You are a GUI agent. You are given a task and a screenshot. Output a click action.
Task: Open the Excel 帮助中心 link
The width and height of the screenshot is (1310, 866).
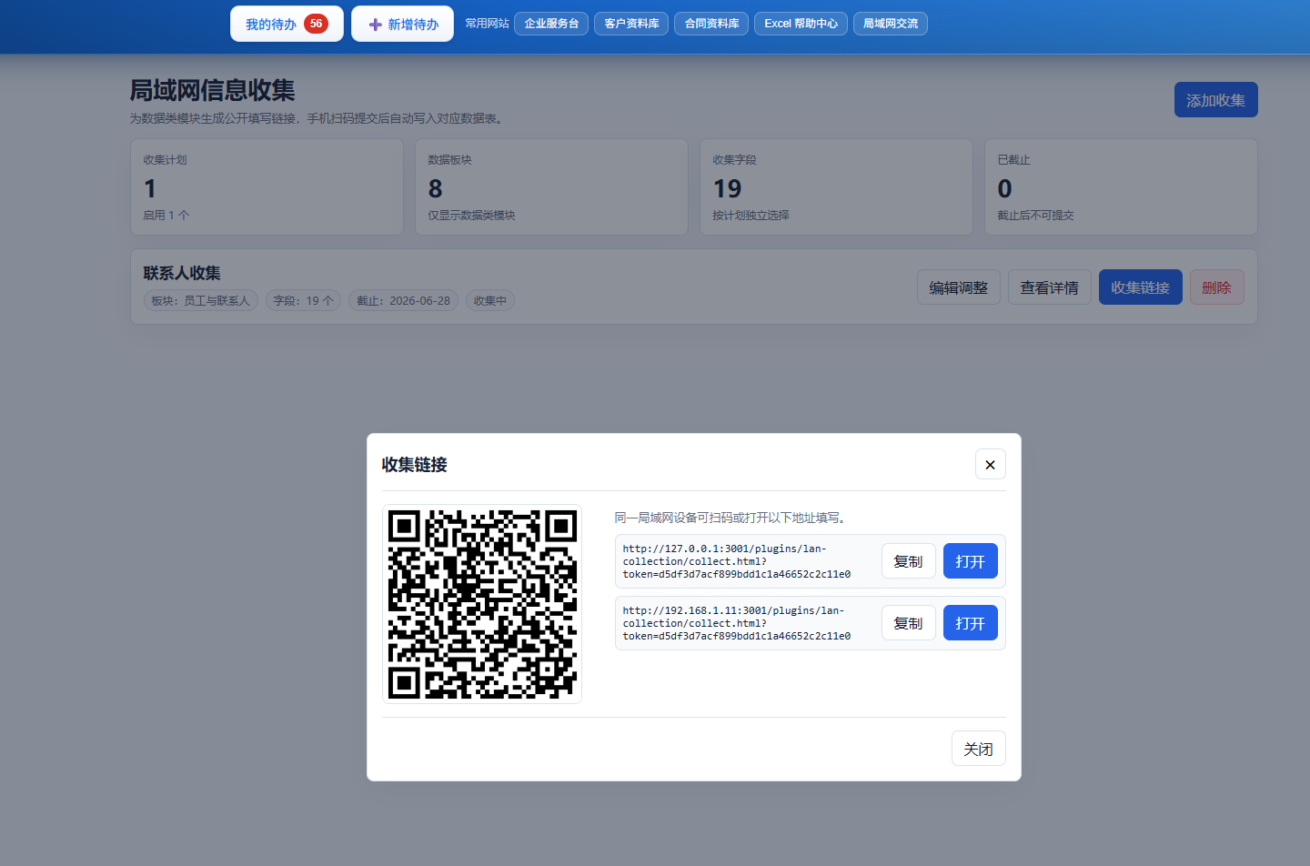tap(801, 24)
